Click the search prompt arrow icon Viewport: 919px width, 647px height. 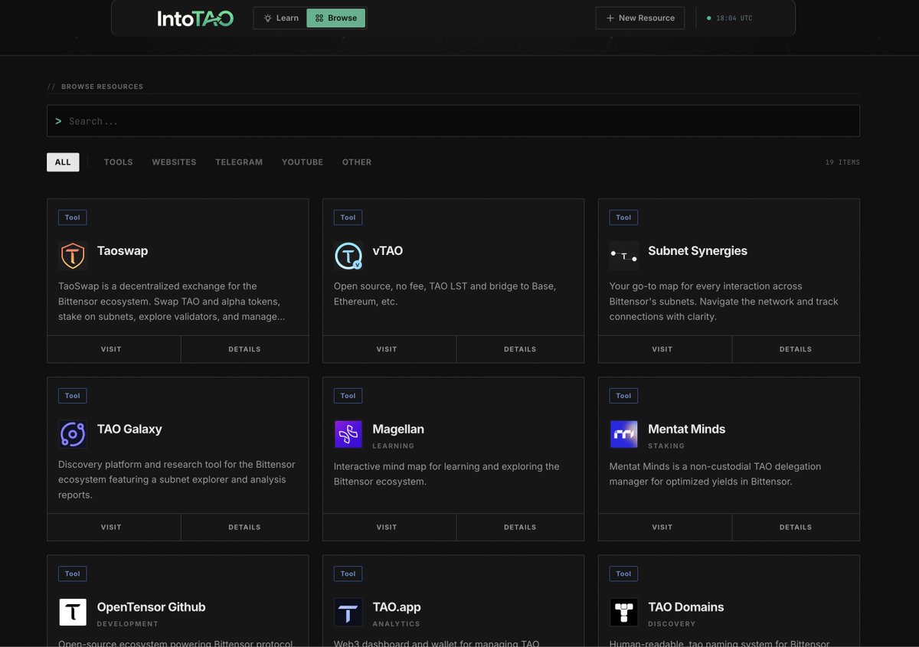(58, 121)
